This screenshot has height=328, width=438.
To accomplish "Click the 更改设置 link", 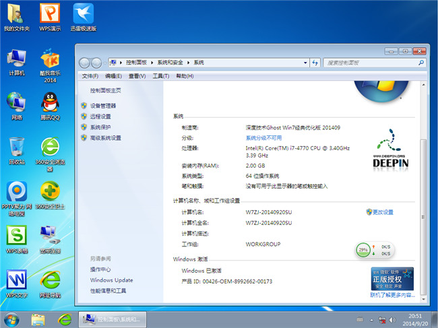I will click(x=383, y=212).
